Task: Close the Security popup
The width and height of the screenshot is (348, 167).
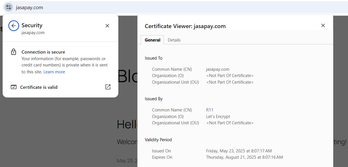Action: click(107, 26)
